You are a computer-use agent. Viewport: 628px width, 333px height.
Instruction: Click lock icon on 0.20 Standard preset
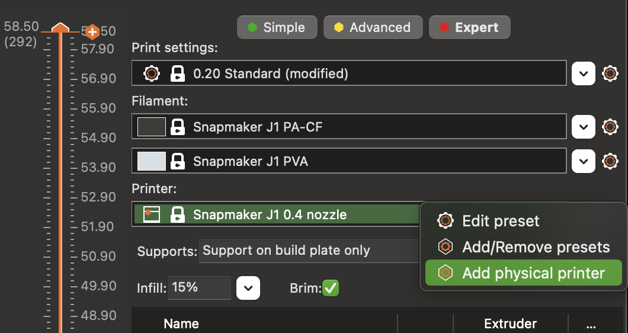point(177,73)
